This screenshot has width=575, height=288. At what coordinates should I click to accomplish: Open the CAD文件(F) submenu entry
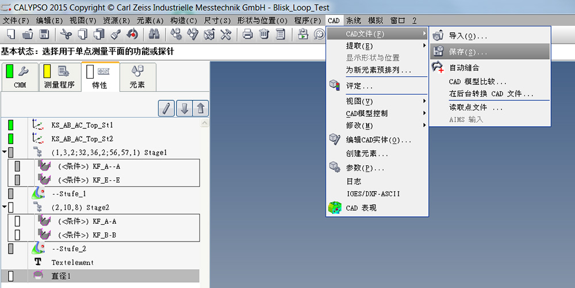[x=377, y=34]
